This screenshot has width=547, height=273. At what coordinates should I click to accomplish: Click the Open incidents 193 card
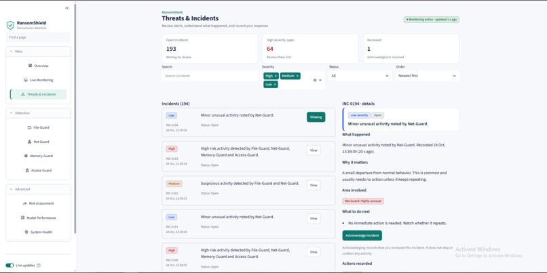coord(210,49)
